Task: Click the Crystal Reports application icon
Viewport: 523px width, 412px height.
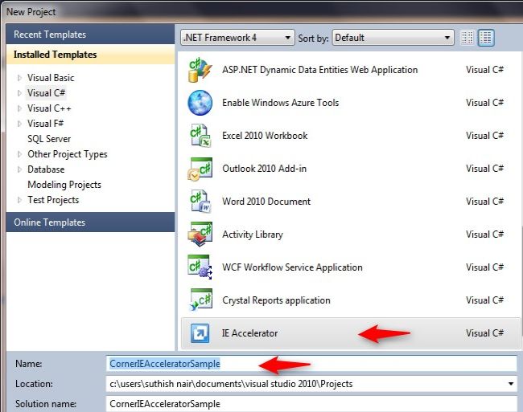Action: point(200,300)
